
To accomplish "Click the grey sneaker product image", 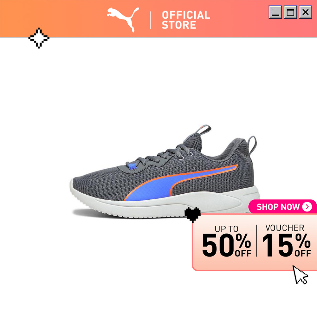I will pos(165,172).
